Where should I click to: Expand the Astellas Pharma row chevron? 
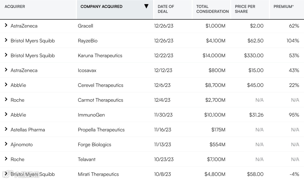[6, 129]
